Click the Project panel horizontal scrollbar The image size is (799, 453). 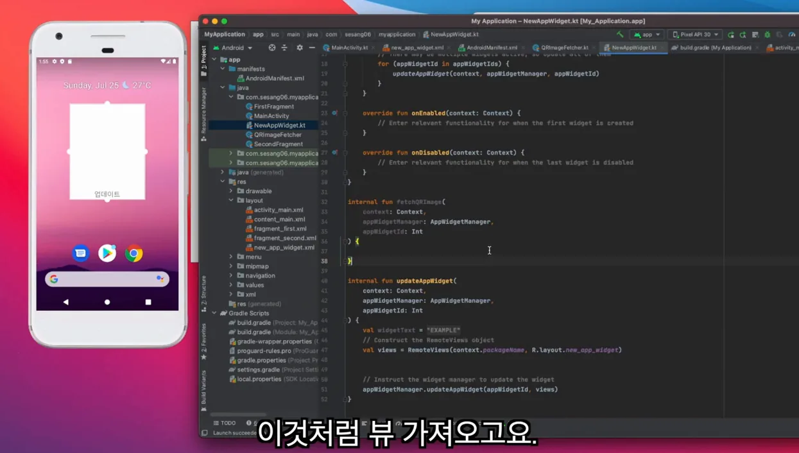(x=237, y=415)
